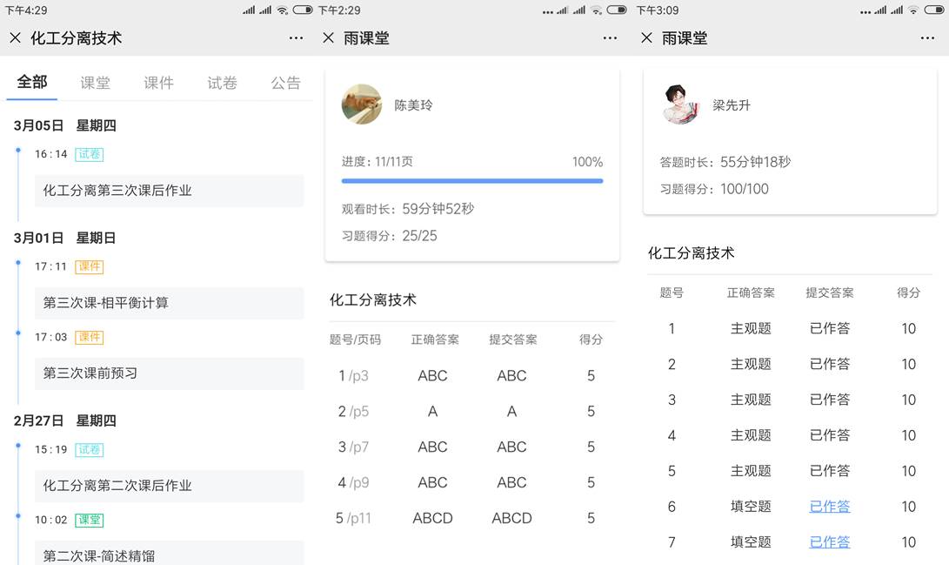Select the 全部 tab
Viewport: 949px width, 565px height.
click(32, 82)
